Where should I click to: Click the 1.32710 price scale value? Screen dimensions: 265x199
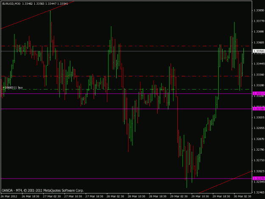pyautogui.click(x=259, y=160)
